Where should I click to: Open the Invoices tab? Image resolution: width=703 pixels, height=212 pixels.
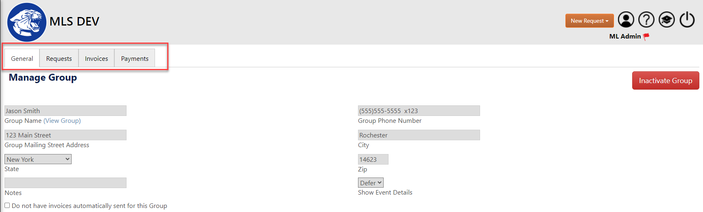[96, 58]
